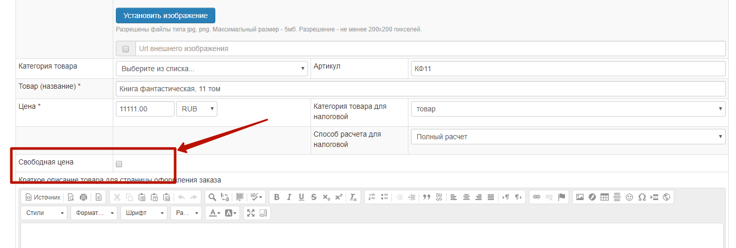736x248 pixels.
Task: Click the insert image icon in editor
Action: (580, 197)
